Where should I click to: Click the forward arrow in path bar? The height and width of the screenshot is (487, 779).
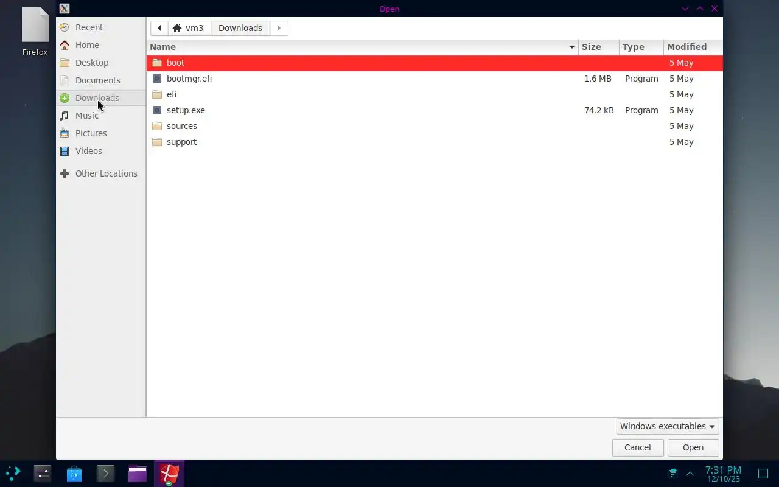click(279, 28)
